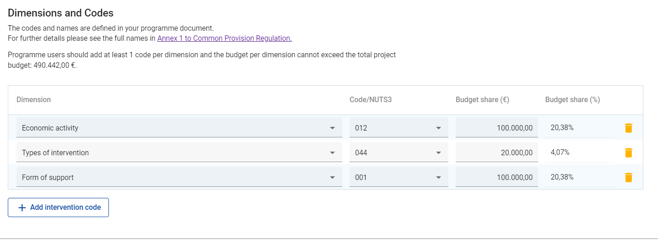This screenshot has height=240, width=658.
Task: Edit the Form of support budget share amount
Action: click(x=496, y=177)
